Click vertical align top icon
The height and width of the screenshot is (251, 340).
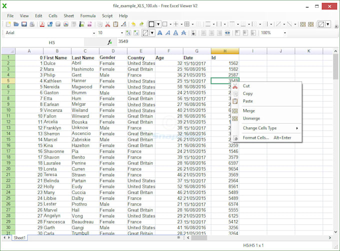[237, 33]
